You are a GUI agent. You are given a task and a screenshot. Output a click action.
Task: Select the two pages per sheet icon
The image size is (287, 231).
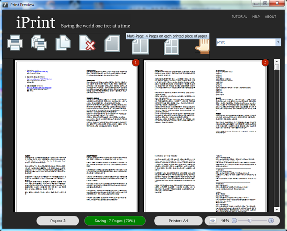pos(140,47)
